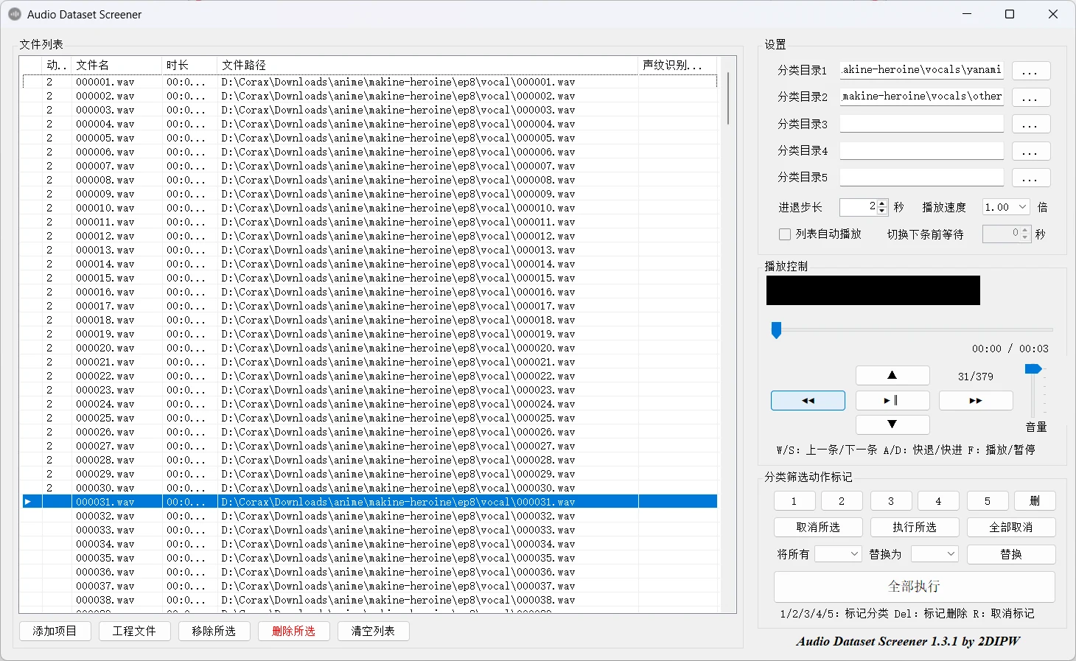Increase 进退步长 spinner value
1076x661 pixels.
click(x=882, y=203)
